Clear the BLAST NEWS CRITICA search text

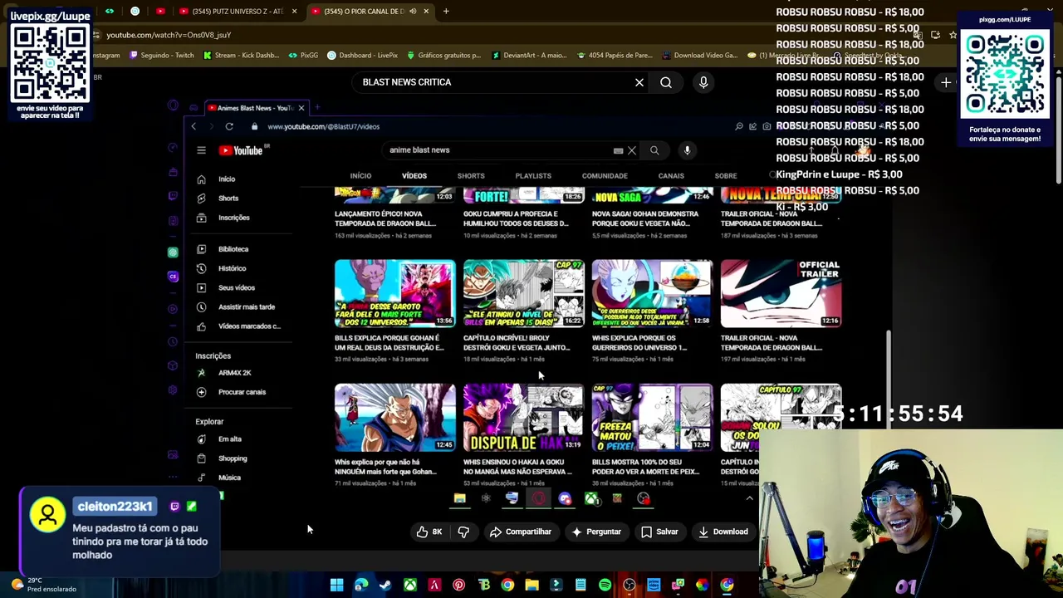pos(639,82)
